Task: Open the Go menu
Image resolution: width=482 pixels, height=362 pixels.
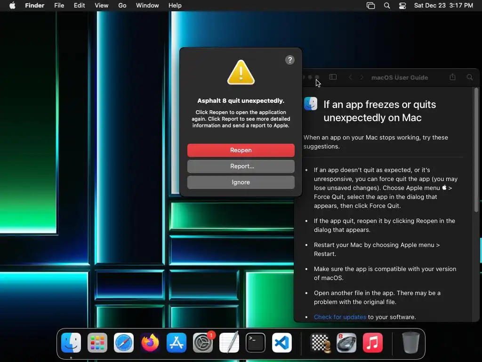Action: [x=122, y=6]
